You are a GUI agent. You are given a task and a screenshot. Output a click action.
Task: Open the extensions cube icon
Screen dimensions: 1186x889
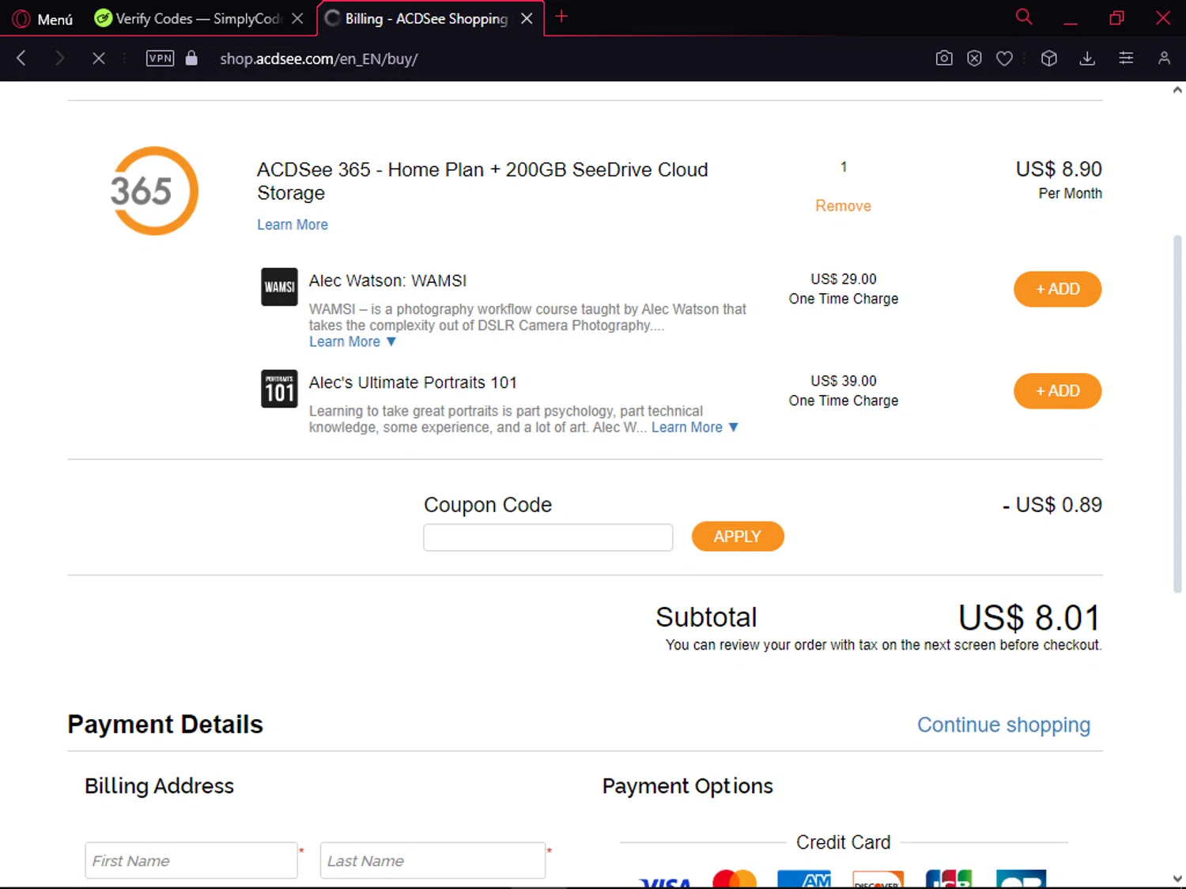click(x=1049, y=58)
